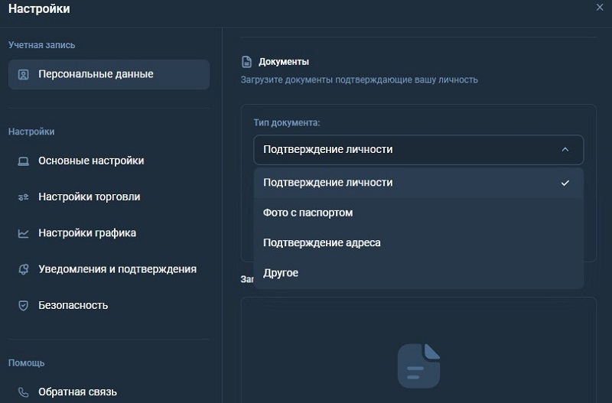612x403 pixels.
Task: Click the Personal data user icon
Action: (x=23, y=75)
